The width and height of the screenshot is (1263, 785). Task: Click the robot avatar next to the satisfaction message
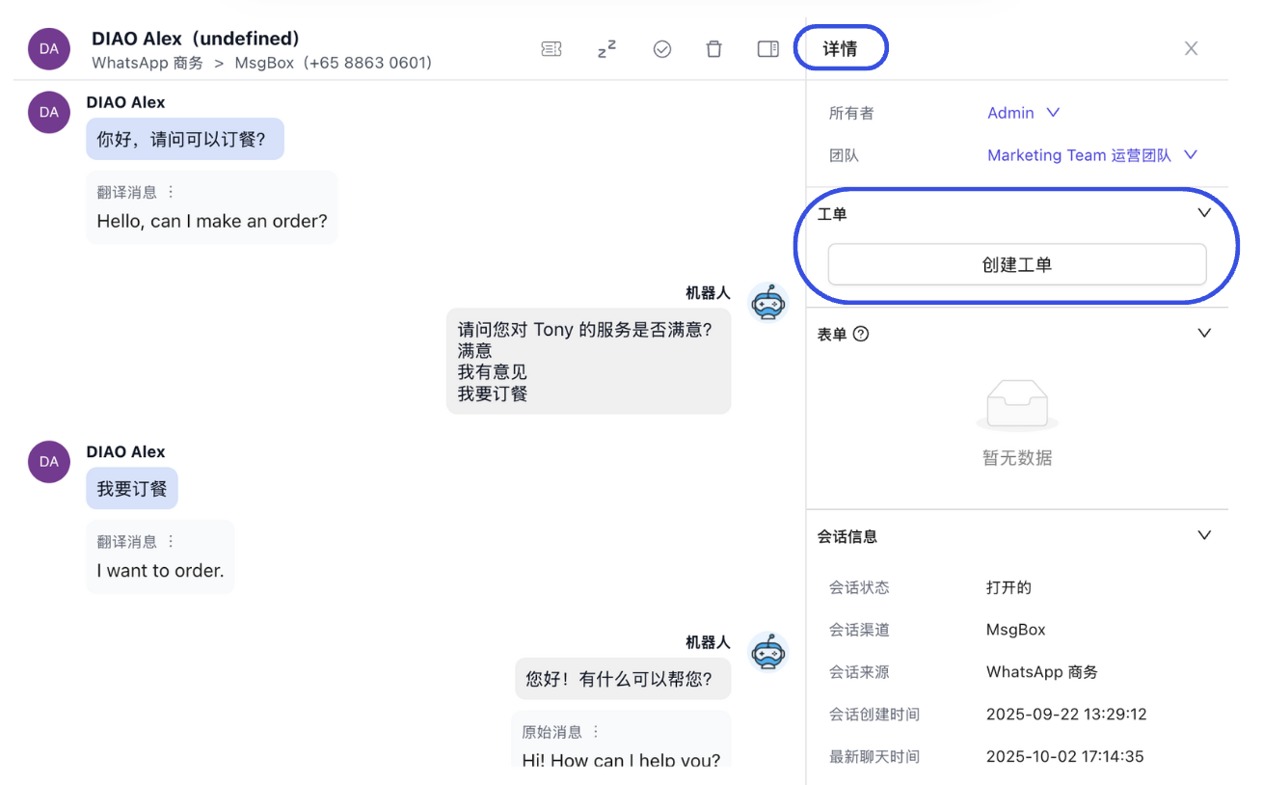768,302
